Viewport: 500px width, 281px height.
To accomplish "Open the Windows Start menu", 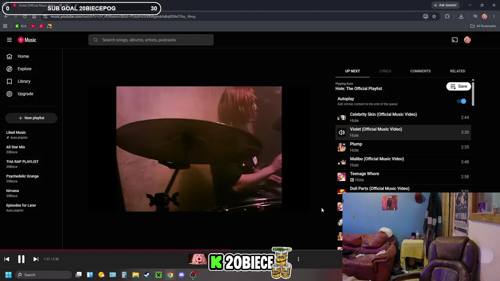I will 8,275.
